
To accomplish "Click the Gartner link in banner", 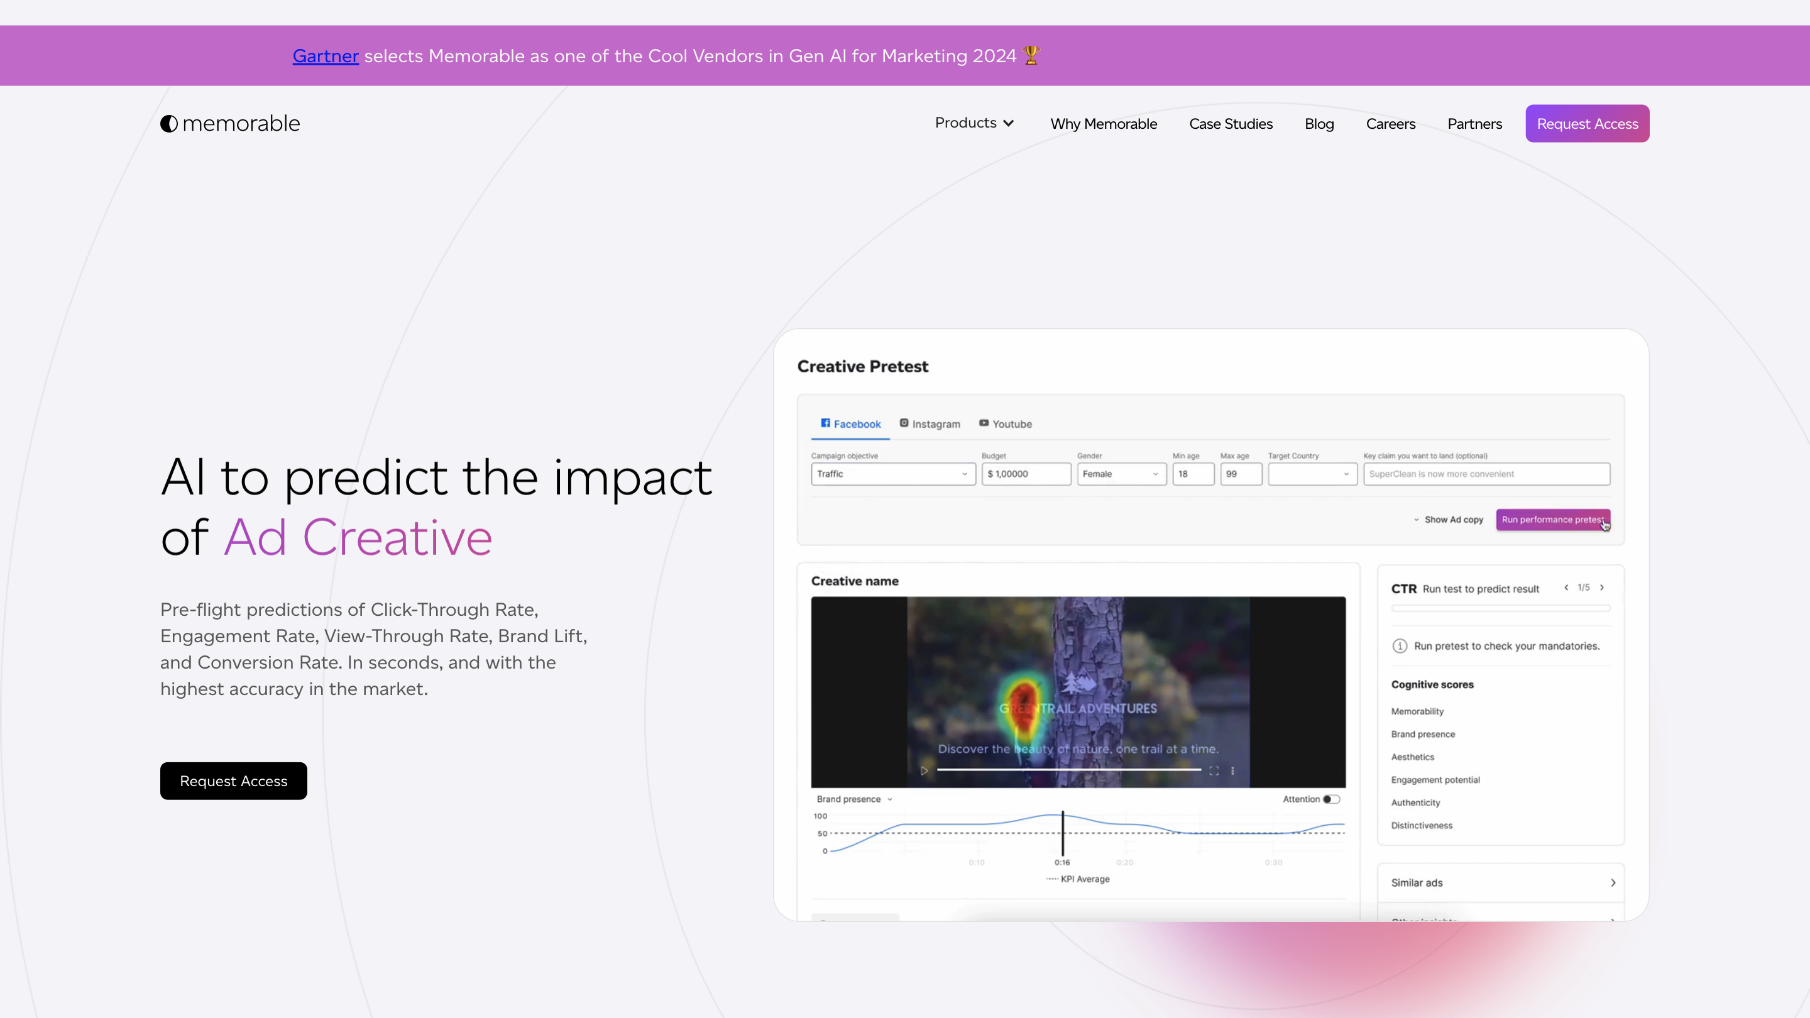I will (x=326, y=55).
